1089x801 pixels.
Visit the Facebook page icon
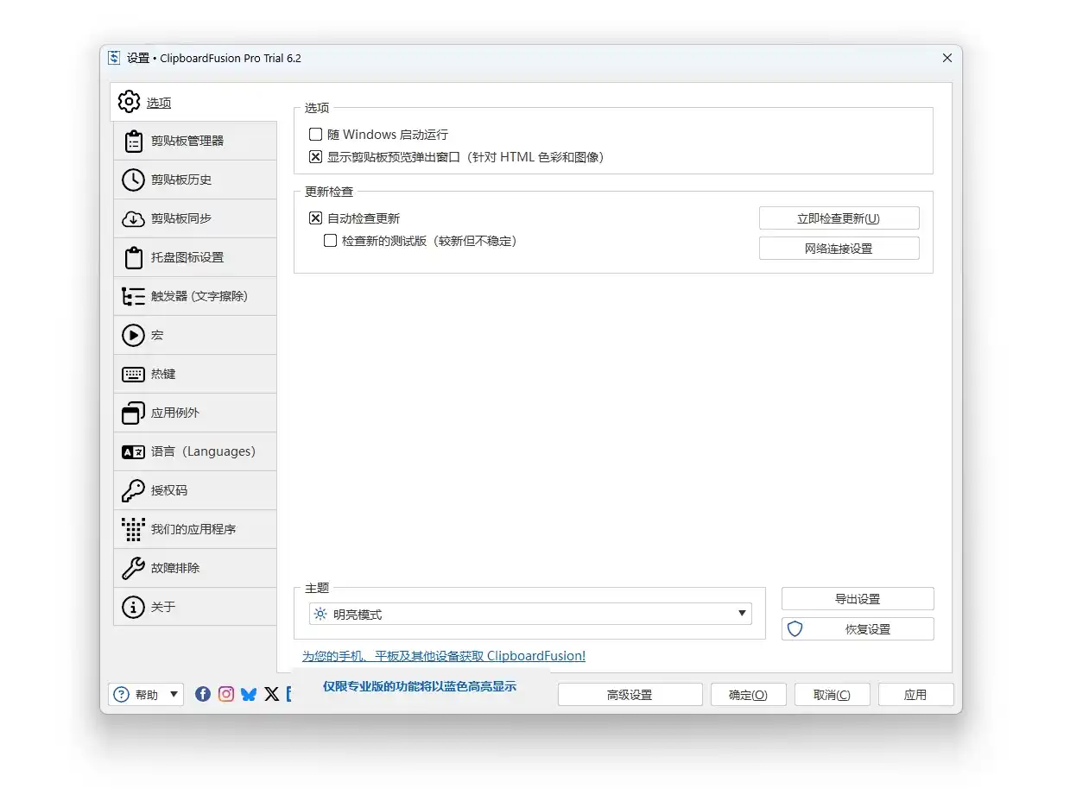pos(203,694)
